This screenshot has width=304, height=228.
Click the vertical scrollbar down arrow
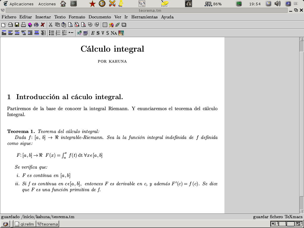click(302, 211)
